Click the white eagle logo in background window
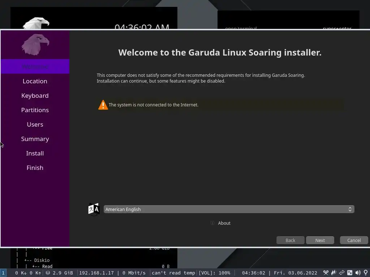This screenshot has height=277, width=370. [x=36, y=23]
